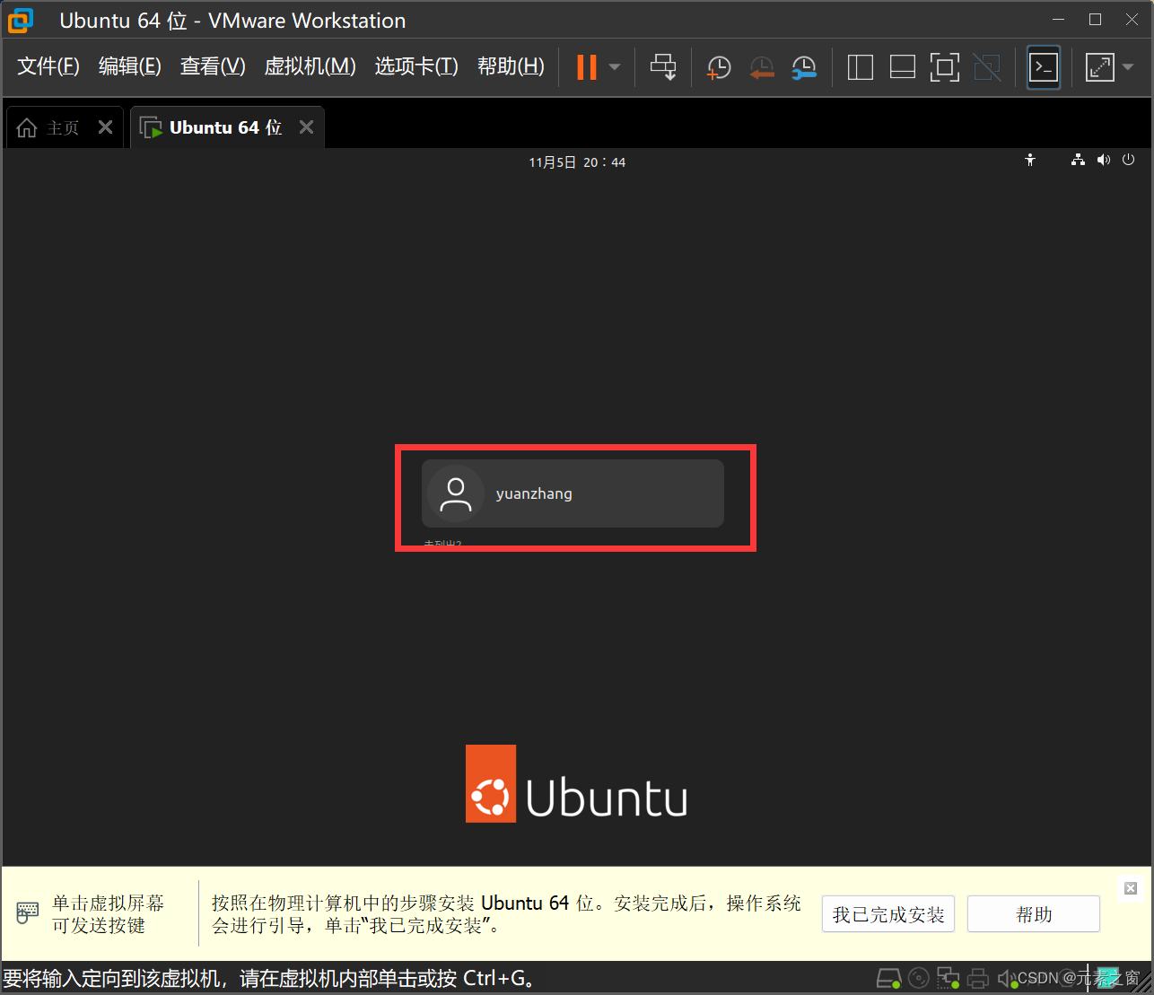This screenshot has width=1154, height=995.
Task: Open the 帮助(H) menu
Action: tap(511, 66)
